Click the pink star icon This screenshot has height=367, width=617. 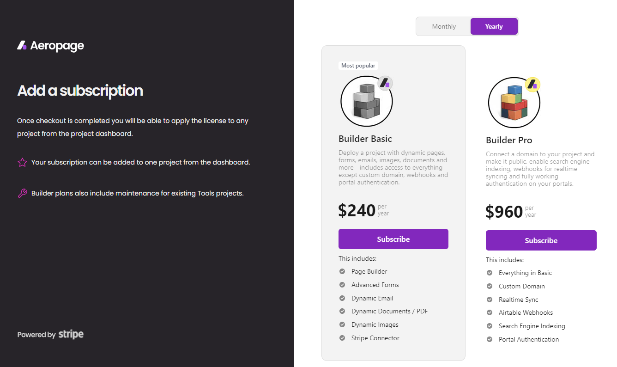(x=22, y=163)
